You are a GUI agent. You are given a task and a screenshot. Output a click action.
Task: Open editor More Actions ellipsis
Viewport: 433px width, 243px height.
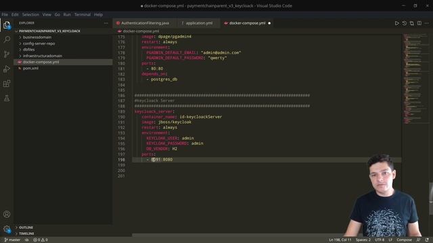(x=427, y=23)
